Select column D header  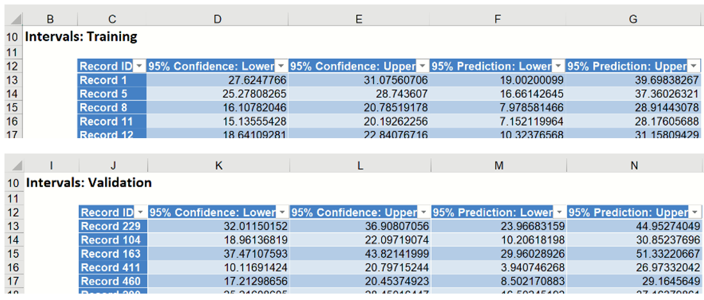click(217, 20)
